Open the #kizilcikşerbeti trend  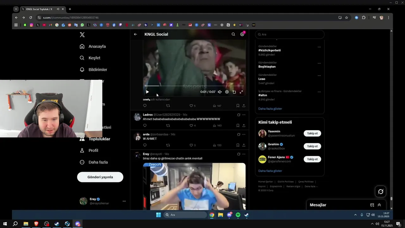point(269,50)
